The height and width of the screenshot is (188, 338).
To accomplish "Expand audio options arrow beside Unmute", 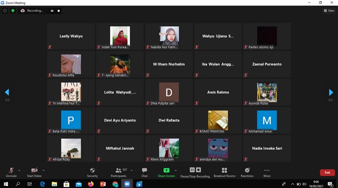I will [x=19, y=170].
